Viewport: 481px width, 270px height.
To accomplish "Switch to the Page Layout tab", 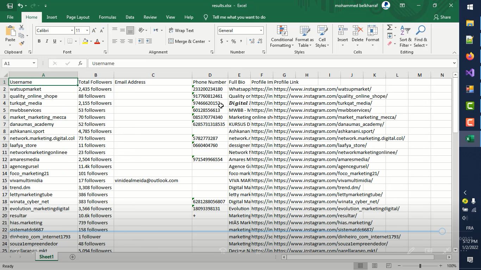I will (x=78, y=17).
